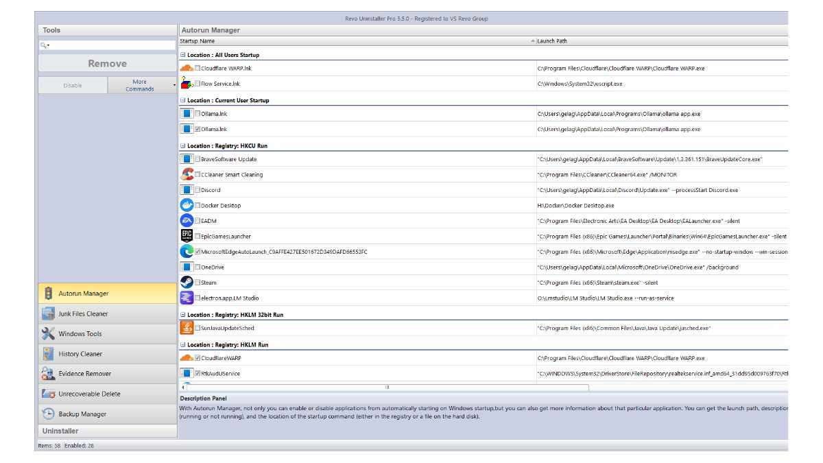Click the Discord entry icon
Viewport: 823px width, 463px height.
[187, 190]
